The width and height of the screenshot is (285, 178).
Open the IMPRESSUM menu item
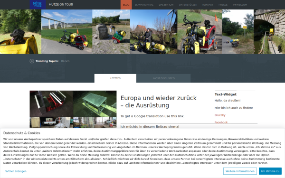point(240,5)
